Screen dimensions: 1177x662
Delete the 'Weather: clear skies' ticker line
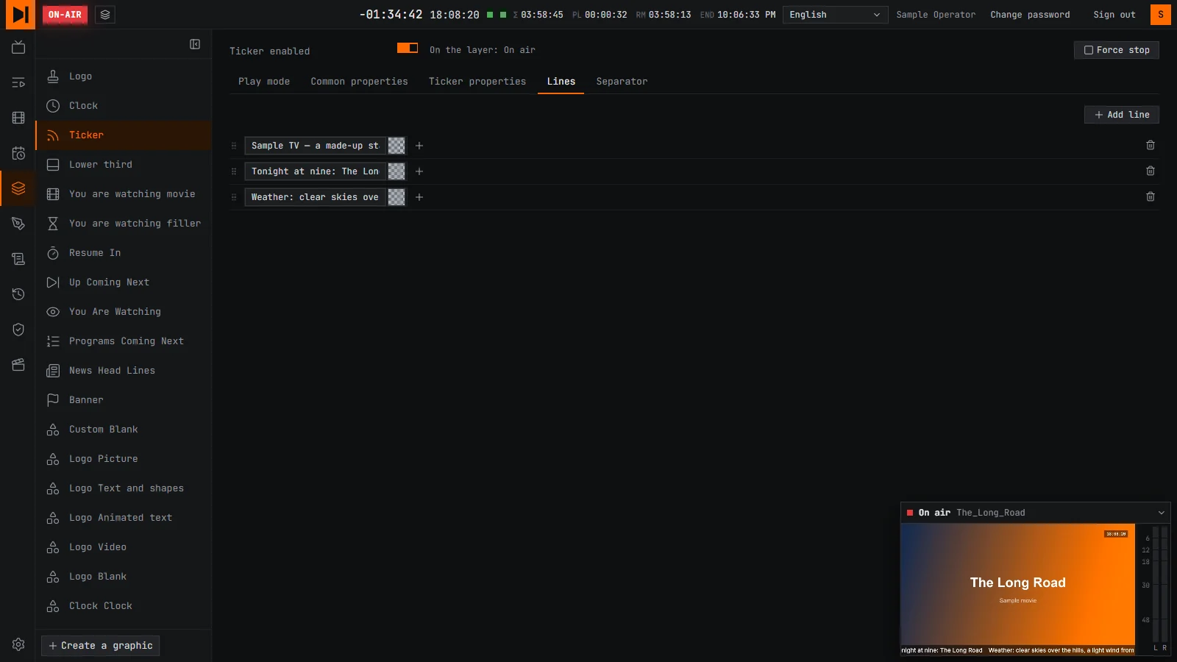click(x=1151, y=197)
